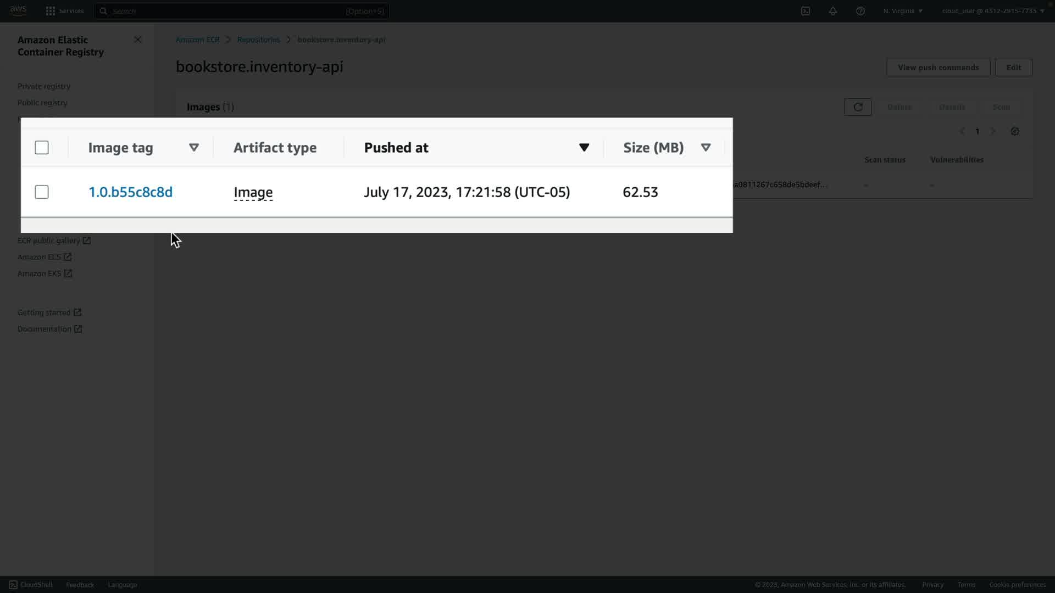Click the AWS logo home icon
1055x593 pixels.
(x=18, y=10)
